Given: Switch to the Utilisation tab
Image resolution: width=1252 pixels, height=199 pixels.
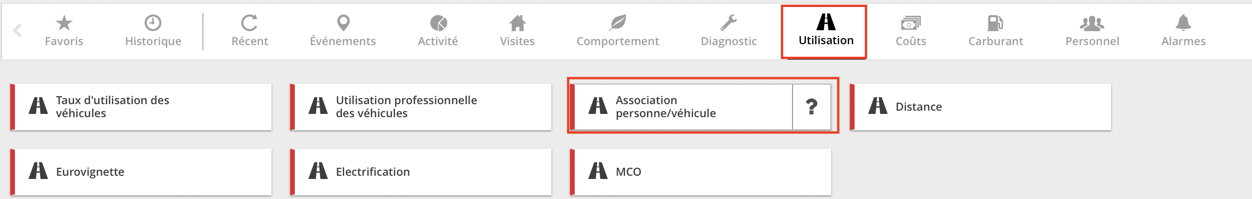Looking at the screenshot, I should [826, 31].
